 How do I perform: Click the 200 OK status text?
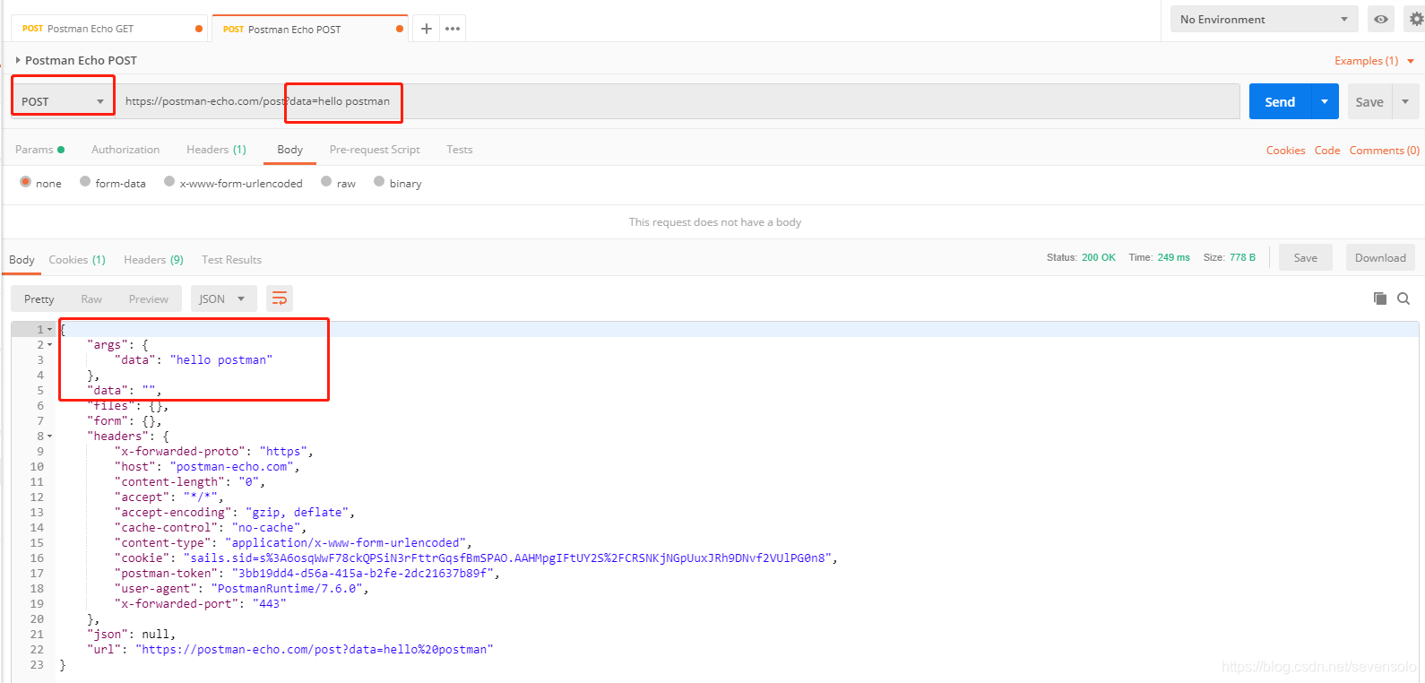pyautogui.click(x=1099, y=257)
